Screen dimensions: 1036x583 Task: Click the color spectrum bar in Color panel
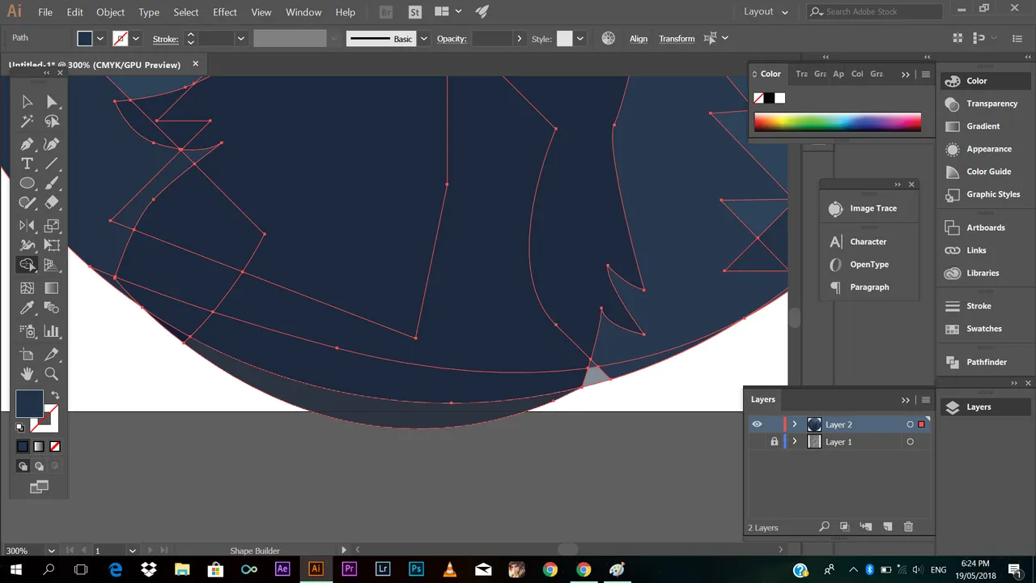click(837, 122)
